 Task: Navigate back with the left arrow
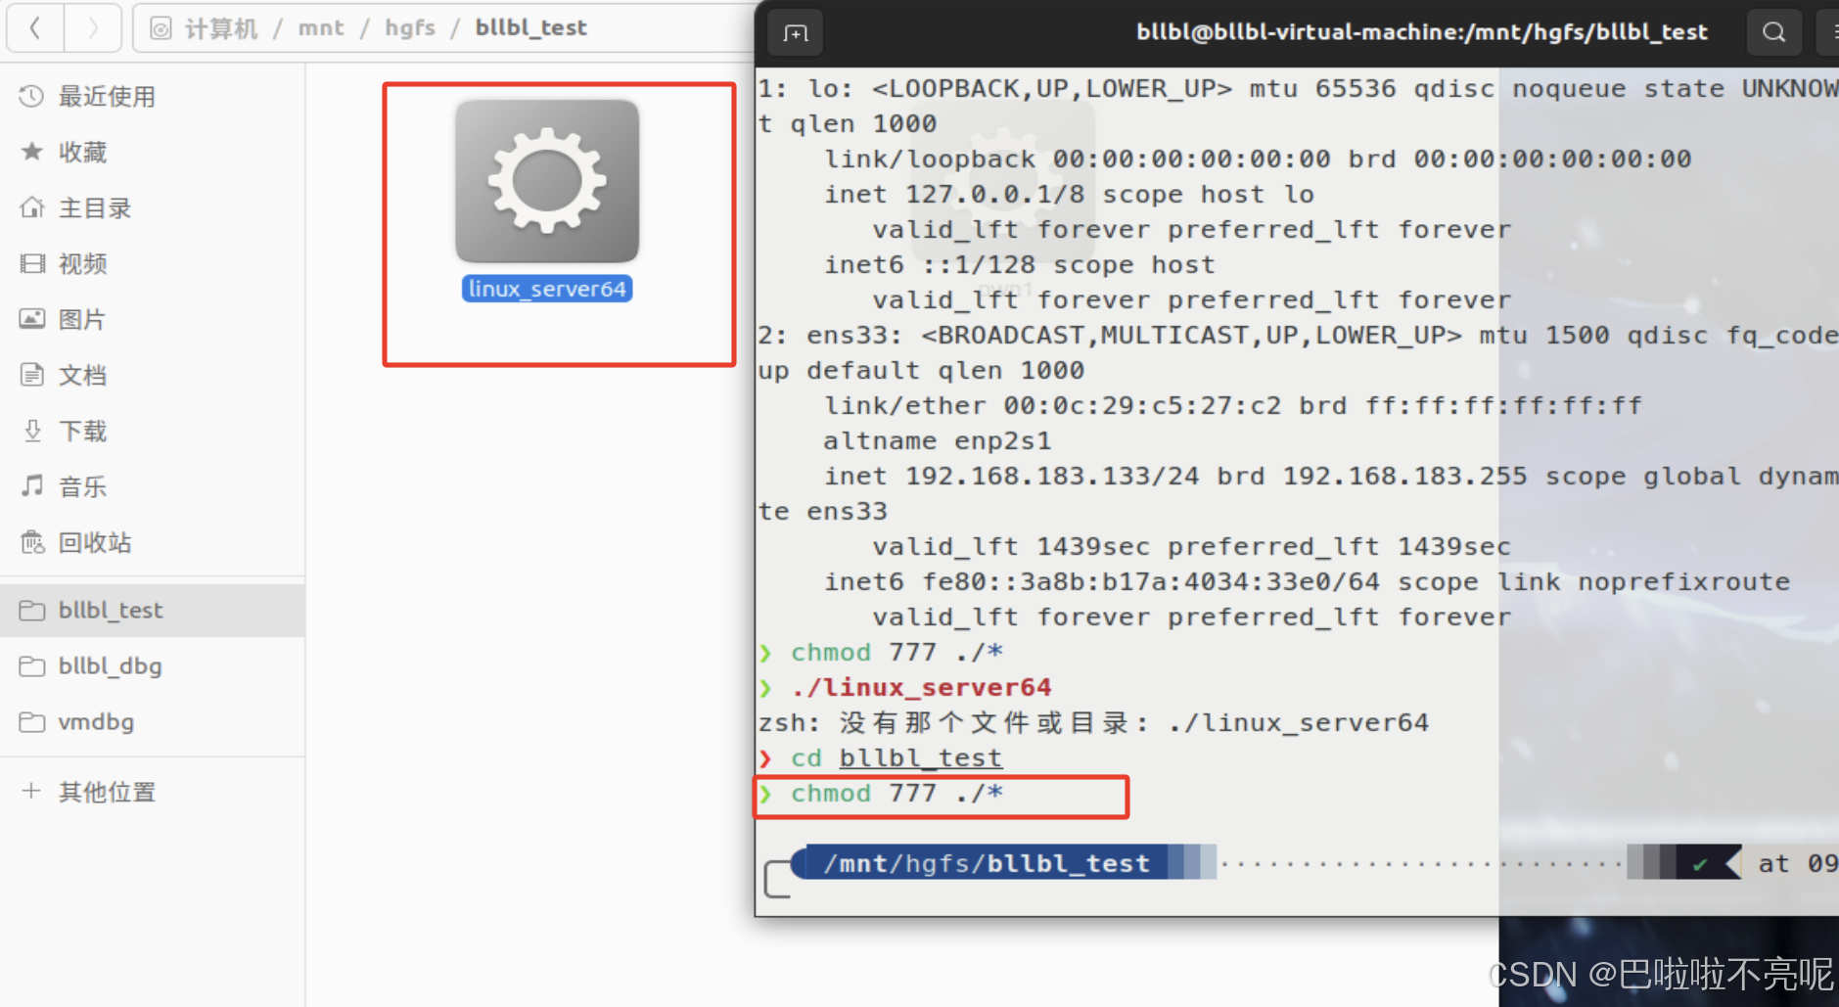(x=35, y=27)
